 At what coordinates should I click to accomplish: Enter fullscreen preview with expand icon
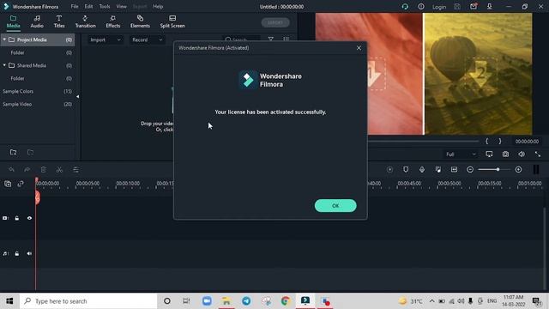pyautogui.click(x=538, y=154)
